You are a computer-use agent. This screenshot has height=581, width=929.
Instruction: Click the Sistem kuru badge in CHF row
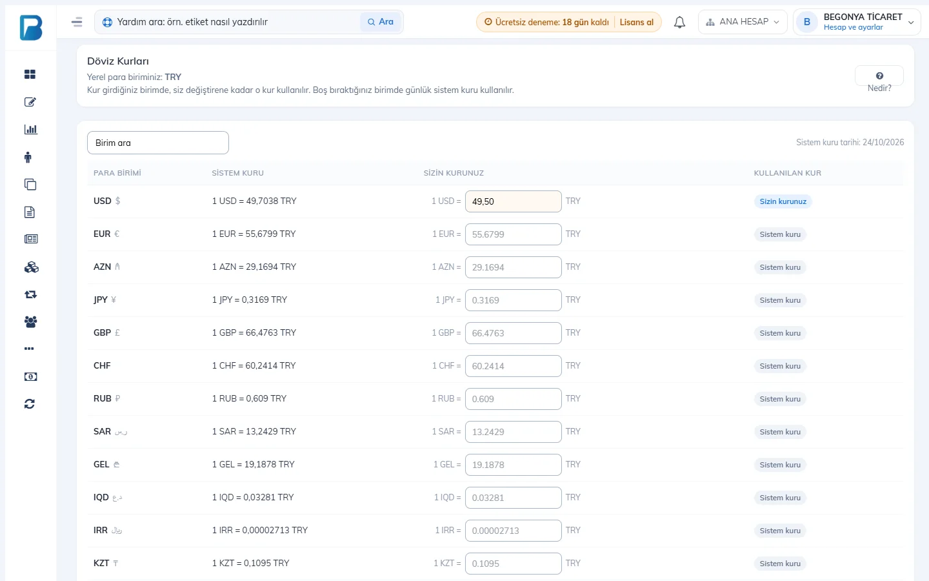(780, 366)
